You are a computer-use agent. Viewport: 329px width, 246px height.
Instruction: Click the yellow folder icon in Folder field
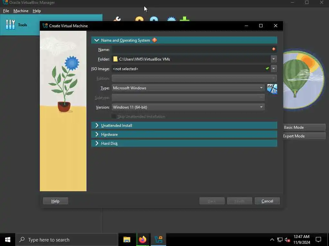pos(115,59)
